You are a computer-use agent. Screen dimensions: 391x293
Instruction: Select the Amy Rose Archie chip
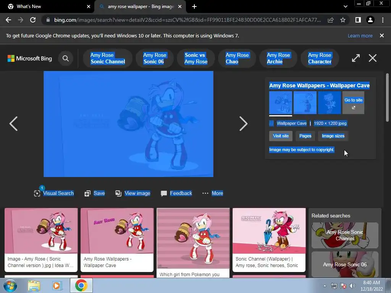click(x=278, y=58)
